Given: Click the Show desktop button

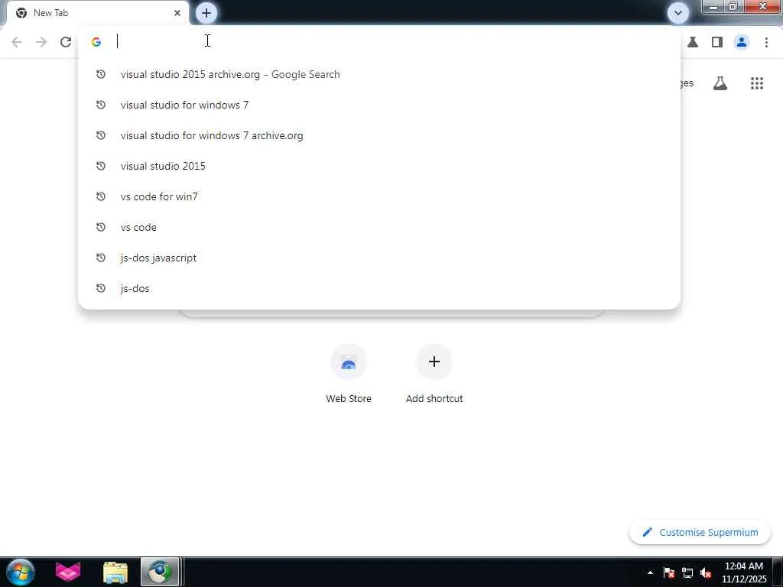Looking at the screenshot, I should click(778, 572).
